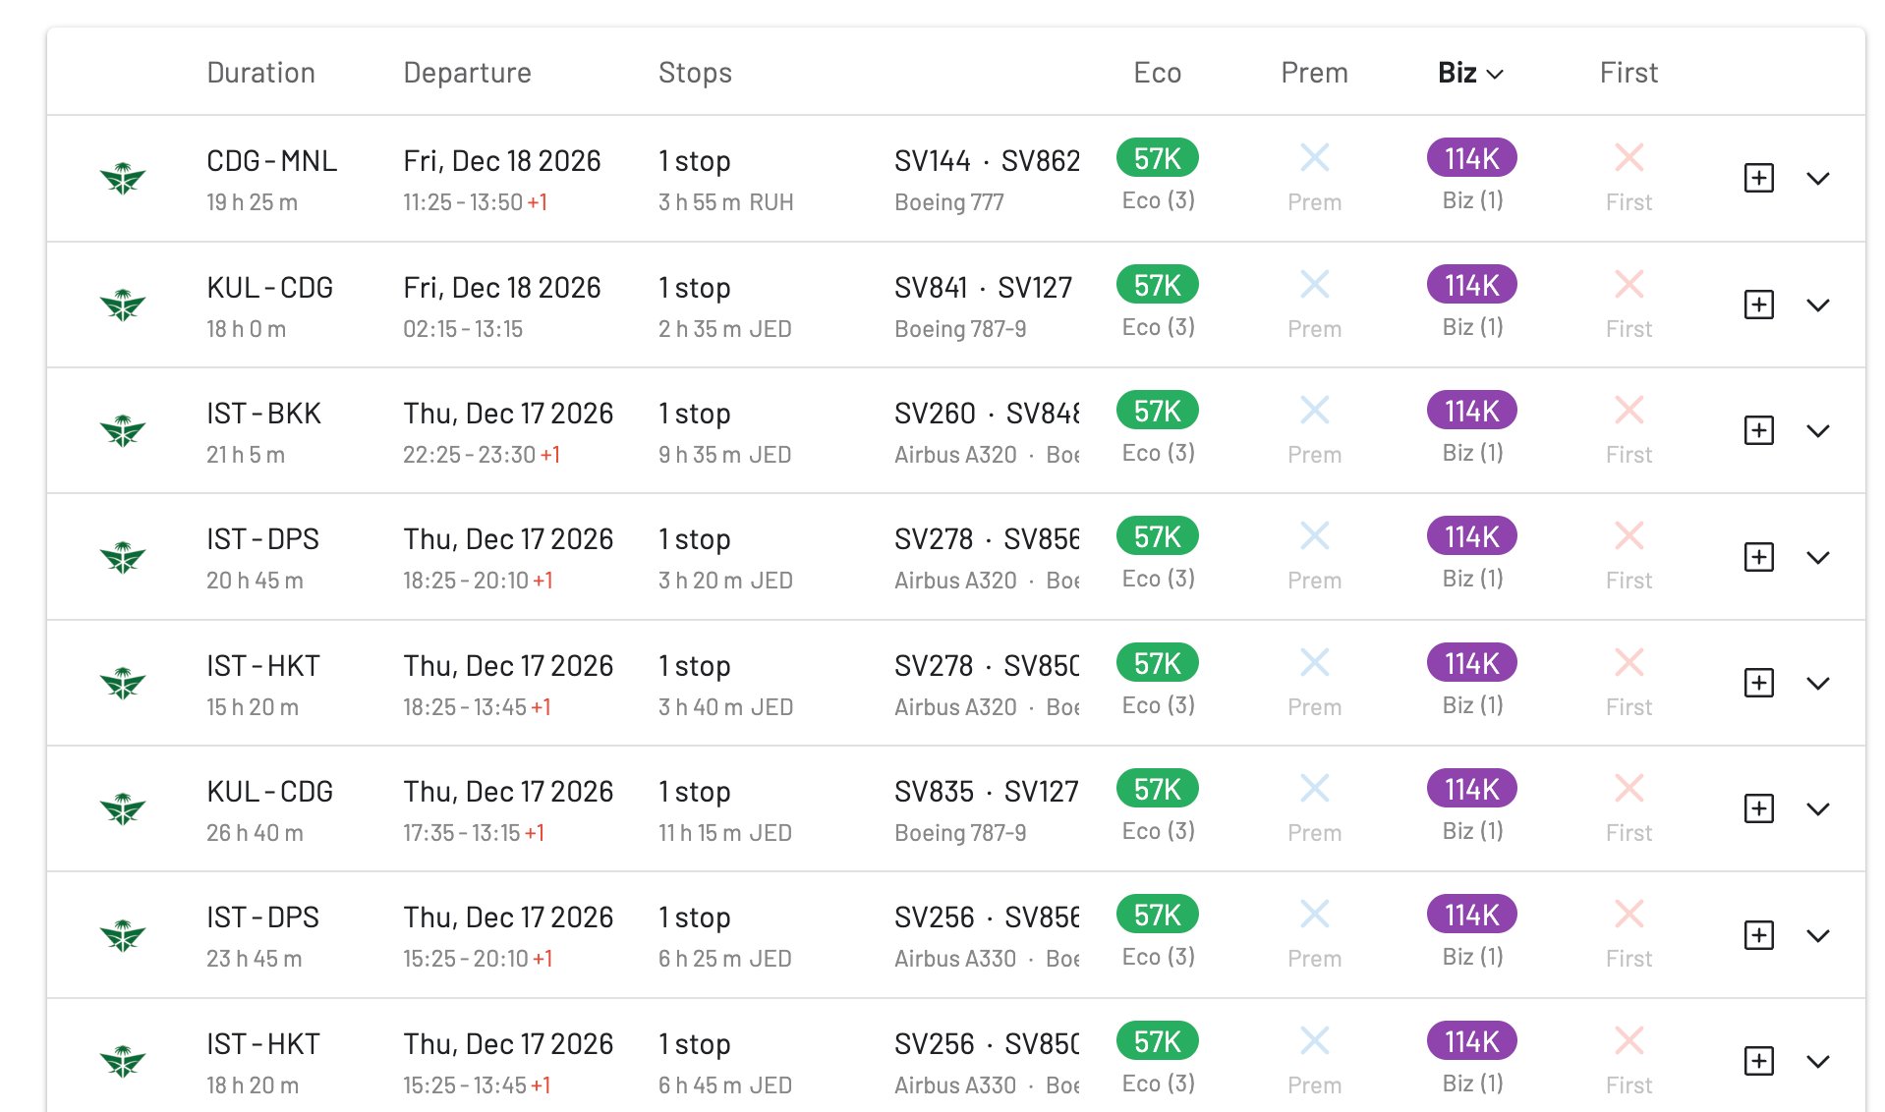Click the plus button to add the CDG-MNL flight
Image resolution: width=1885 pixels, height=1112 pixels.
(x=1758, y=178)
